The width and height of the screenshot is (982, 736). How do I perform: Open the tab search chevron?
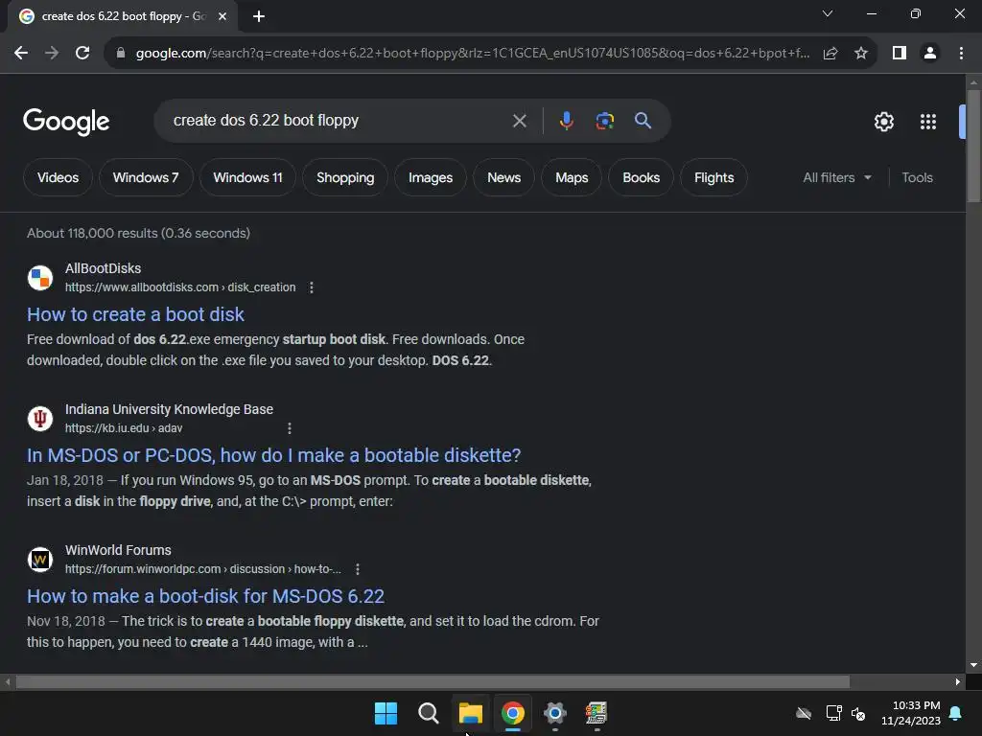coord(828,13)
